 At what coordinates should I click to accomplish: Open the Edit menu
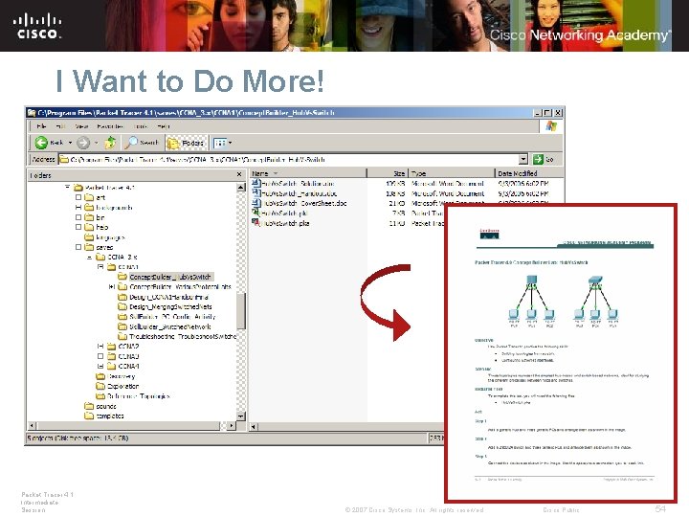pyautogui.click(x=60, y=126)
